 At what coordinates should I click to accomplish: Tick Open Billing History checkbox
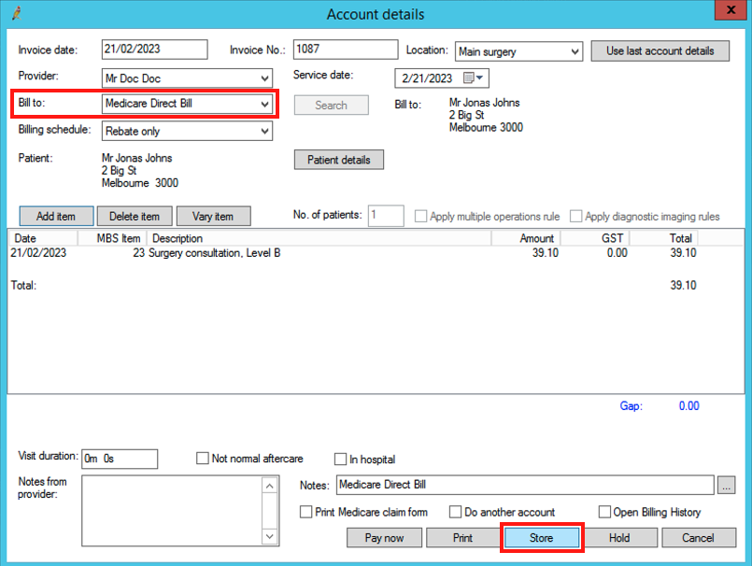(604, 512)
